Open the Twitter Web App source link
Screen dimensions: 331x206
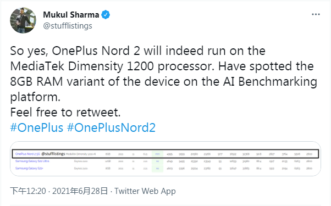click(x=145, y=191)
